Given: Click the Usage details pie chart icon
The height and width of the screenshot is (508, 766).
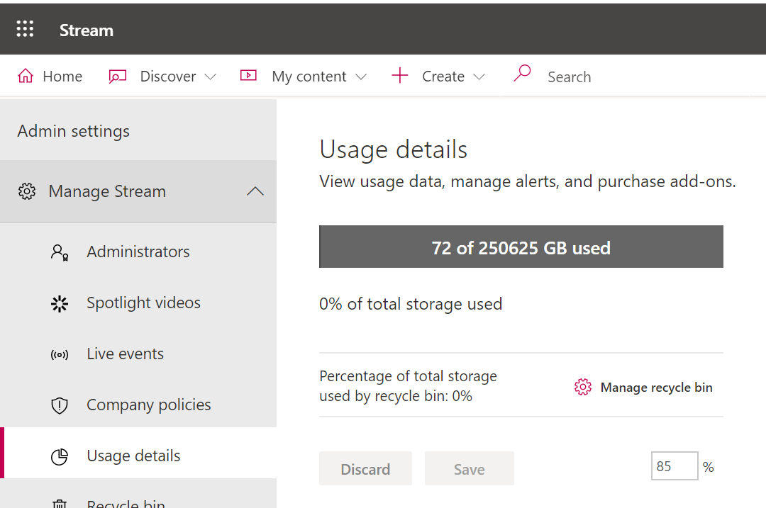Looking at the screenshot, I should pyautogui.click(x=59, y=456).
